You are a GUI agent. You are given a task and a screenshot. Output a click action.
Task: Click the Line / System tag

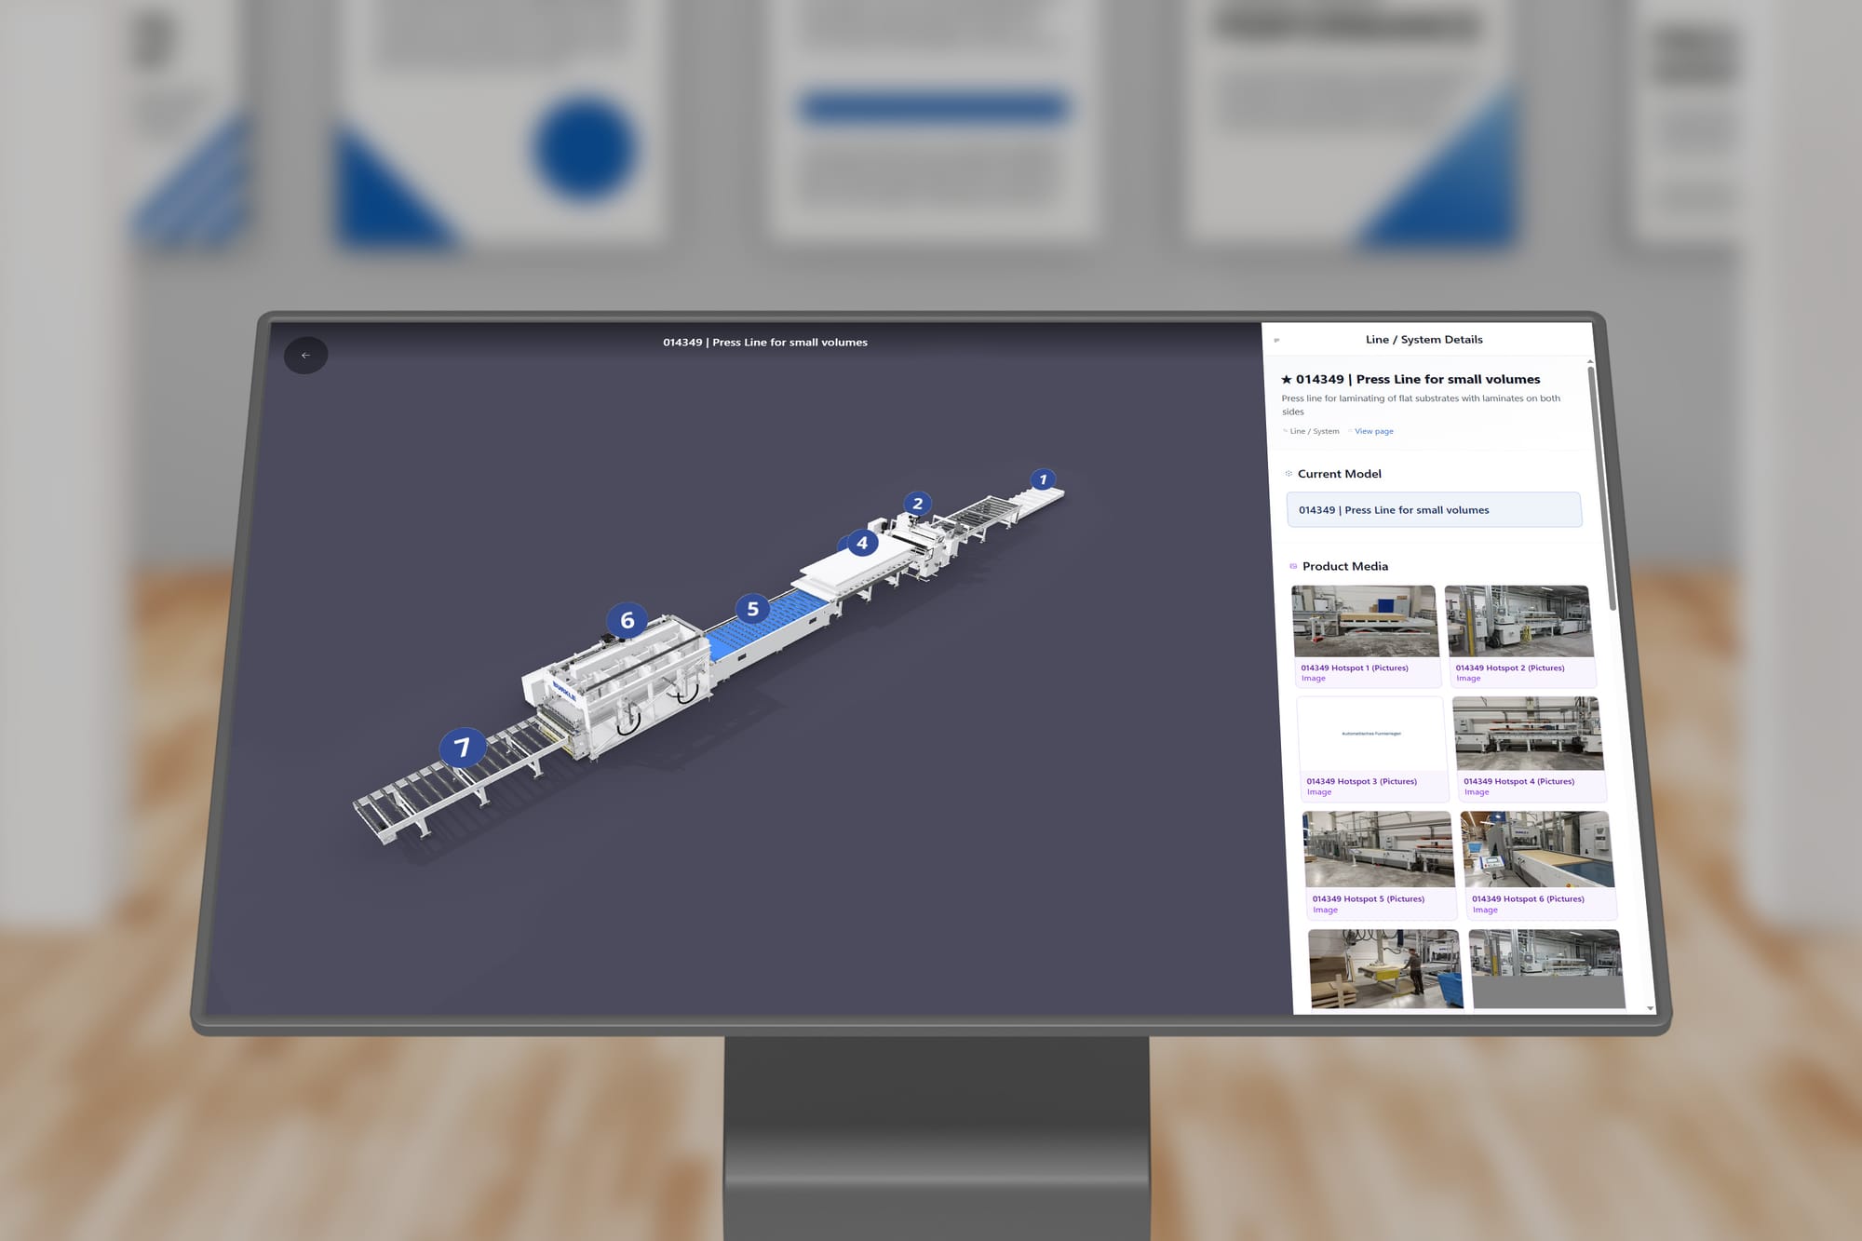pyautogui.click(x=1314, y=431)
